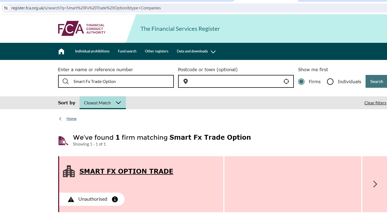Viewport: 387px width, 217px height.
Task: Expand firm result with right chevron
Action: coord(375,184)
